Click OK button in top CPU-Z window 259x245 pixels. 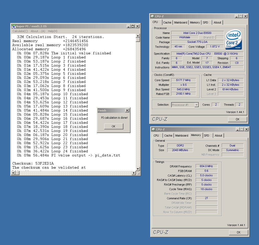pos(238,119)
